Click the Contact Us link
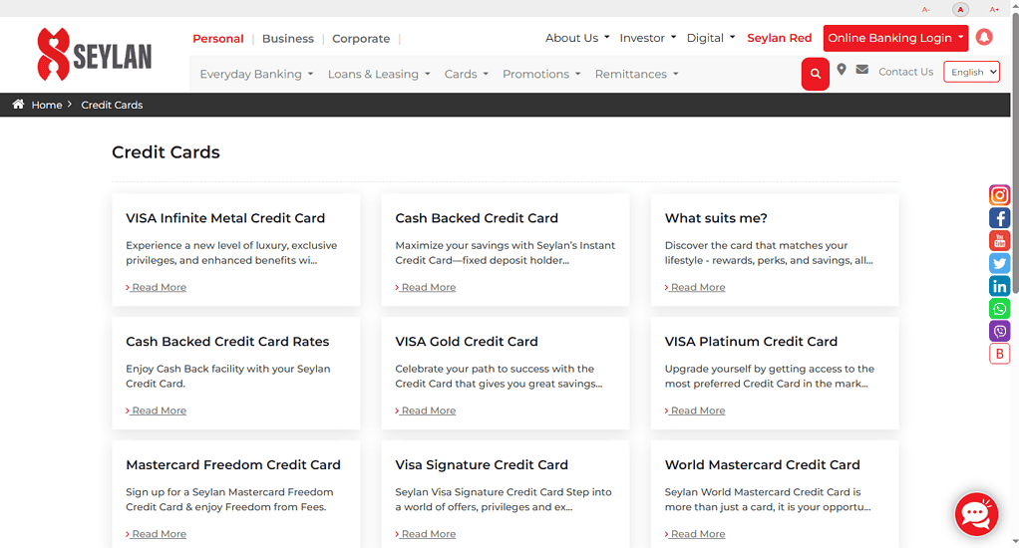The height and width of the screenshot is (548, 1019). 905,72
